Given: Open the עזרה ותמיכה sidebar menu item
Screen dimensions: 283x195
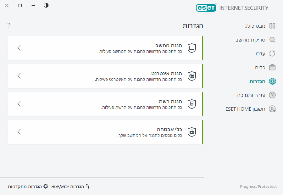Looking at the screenshot, I should (251, 95).
